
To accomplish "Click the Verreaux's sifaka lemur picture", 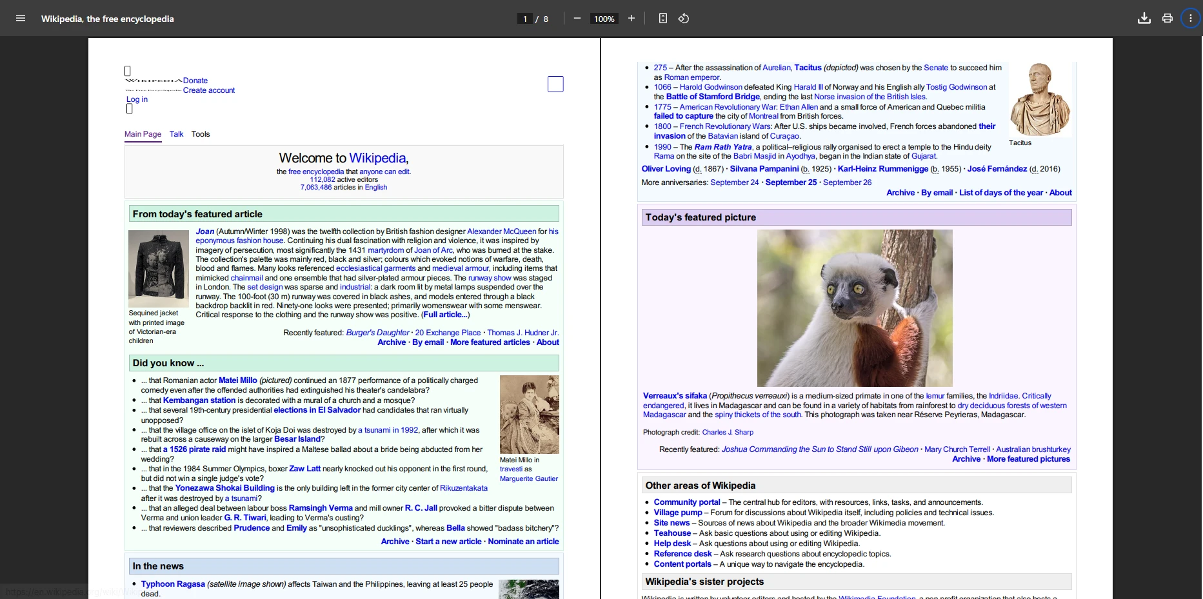I will pos(854,308).
